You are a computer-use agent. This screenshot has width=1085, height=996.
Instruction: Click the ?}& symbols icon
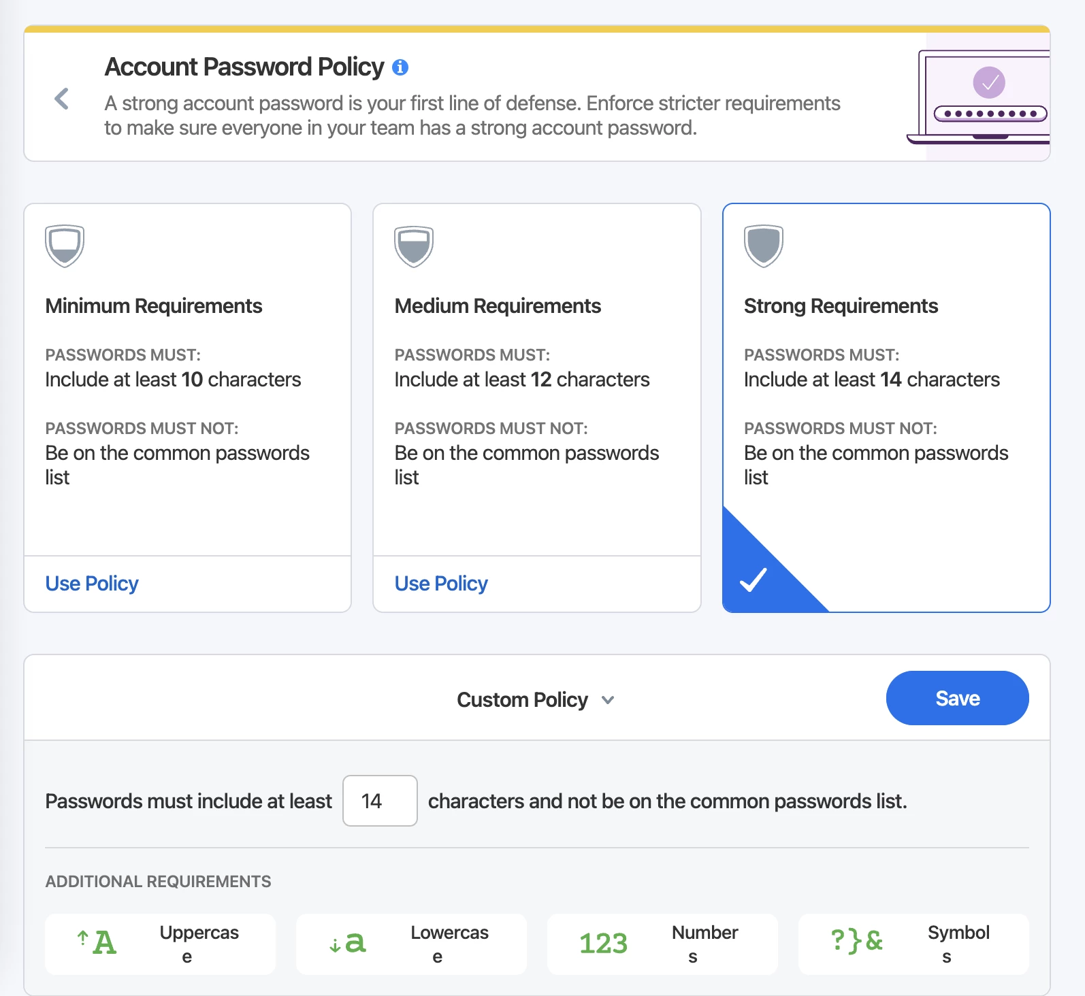tap(857, 942)
